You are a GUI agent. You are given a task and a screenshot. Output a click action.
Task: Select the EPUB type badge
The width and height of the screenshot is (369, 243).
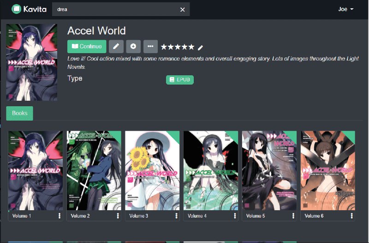coord(180,80)
